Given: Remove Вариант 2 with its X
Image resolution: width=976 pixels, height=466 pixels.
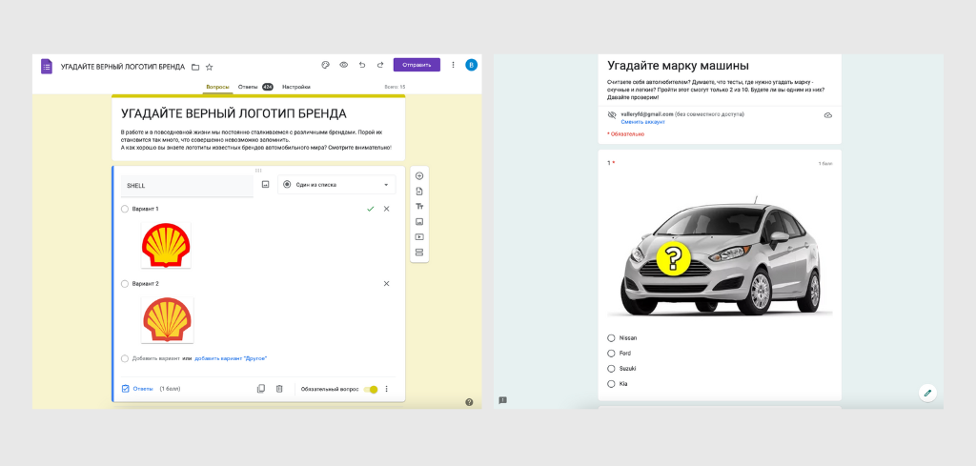Looking at the screenshot, I should (387, 284).
